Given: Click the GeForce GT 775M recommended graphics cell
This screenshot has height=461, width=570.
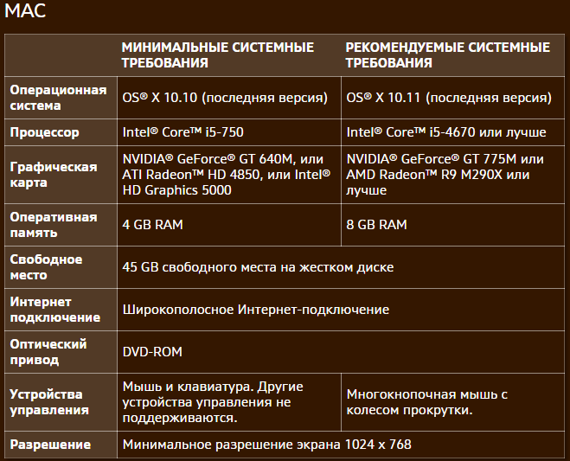Looking at the screenshot, I should (445, 175).
